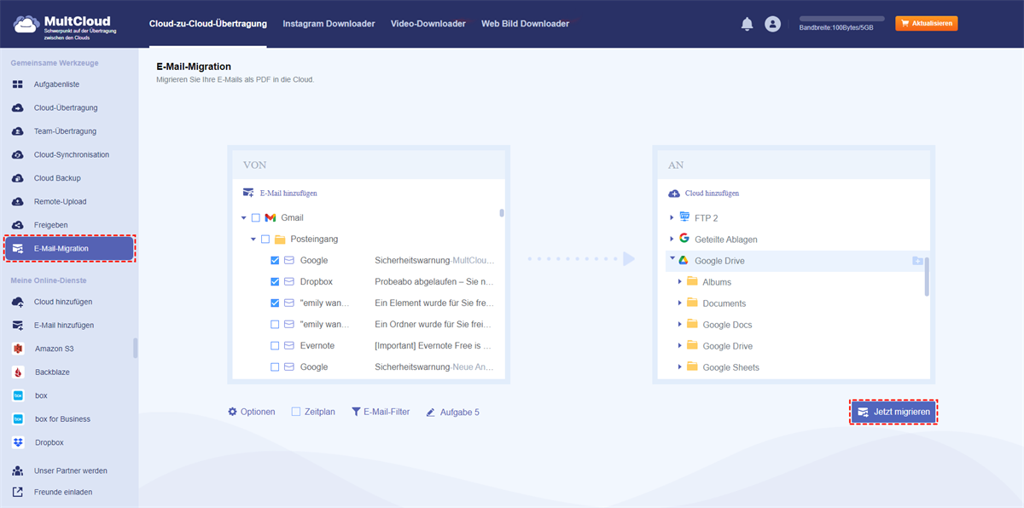Expand the Albums folder
Viewport: 1024px width, 508px height.
tap(680, 282)
